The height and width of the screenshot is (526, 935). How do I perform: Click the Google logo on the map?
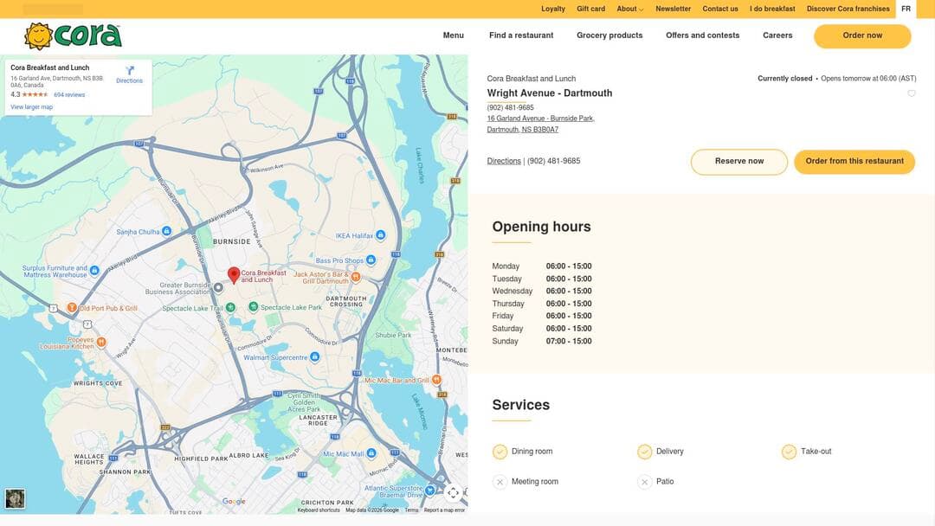[x=233, y=501]
